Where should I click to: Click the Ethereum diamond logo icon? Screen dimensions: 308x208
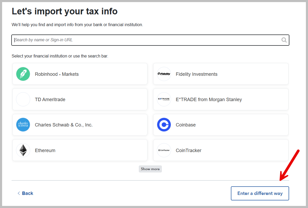(x=23, y=150)
